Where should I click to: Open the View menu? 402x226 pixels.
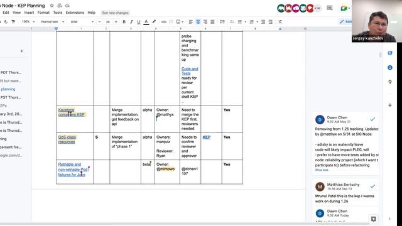(x=16, y=13)
